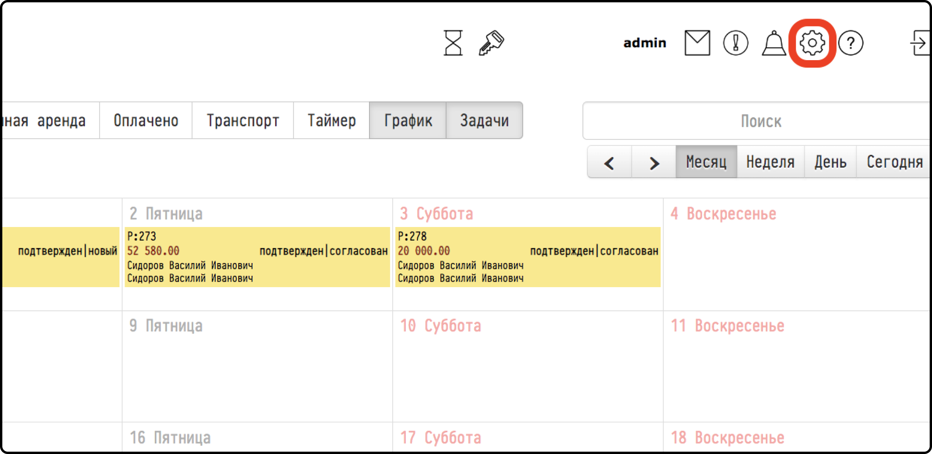Open the gear settings icon

click(x=812, y=43)
